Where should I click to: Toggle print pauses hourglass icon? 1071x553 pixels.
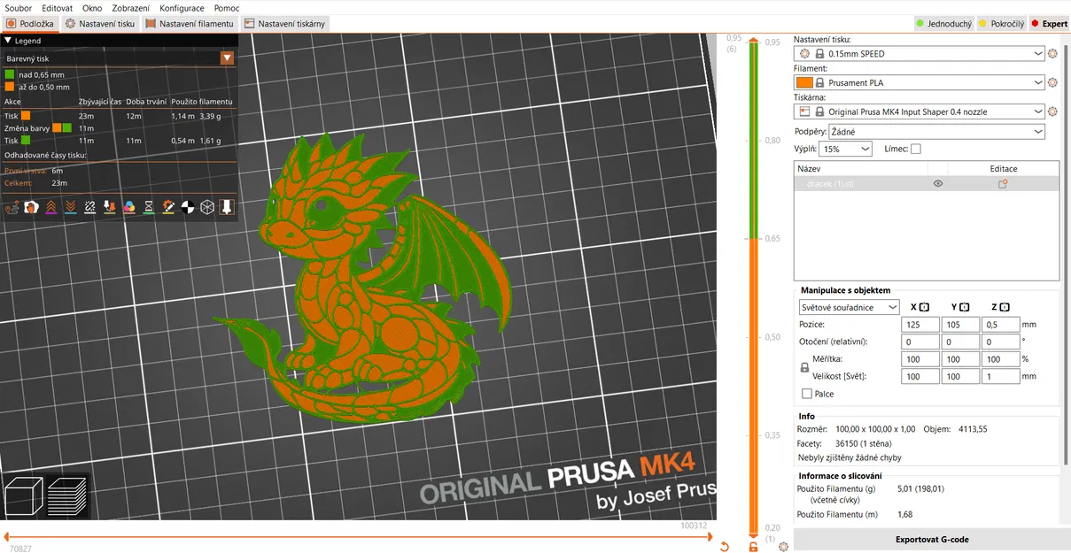149,207
